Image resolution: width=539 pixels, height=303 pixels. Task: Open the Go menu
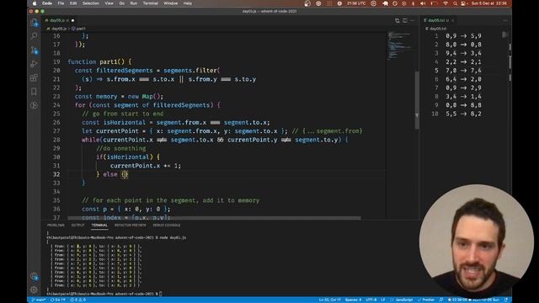coord(121,3)
